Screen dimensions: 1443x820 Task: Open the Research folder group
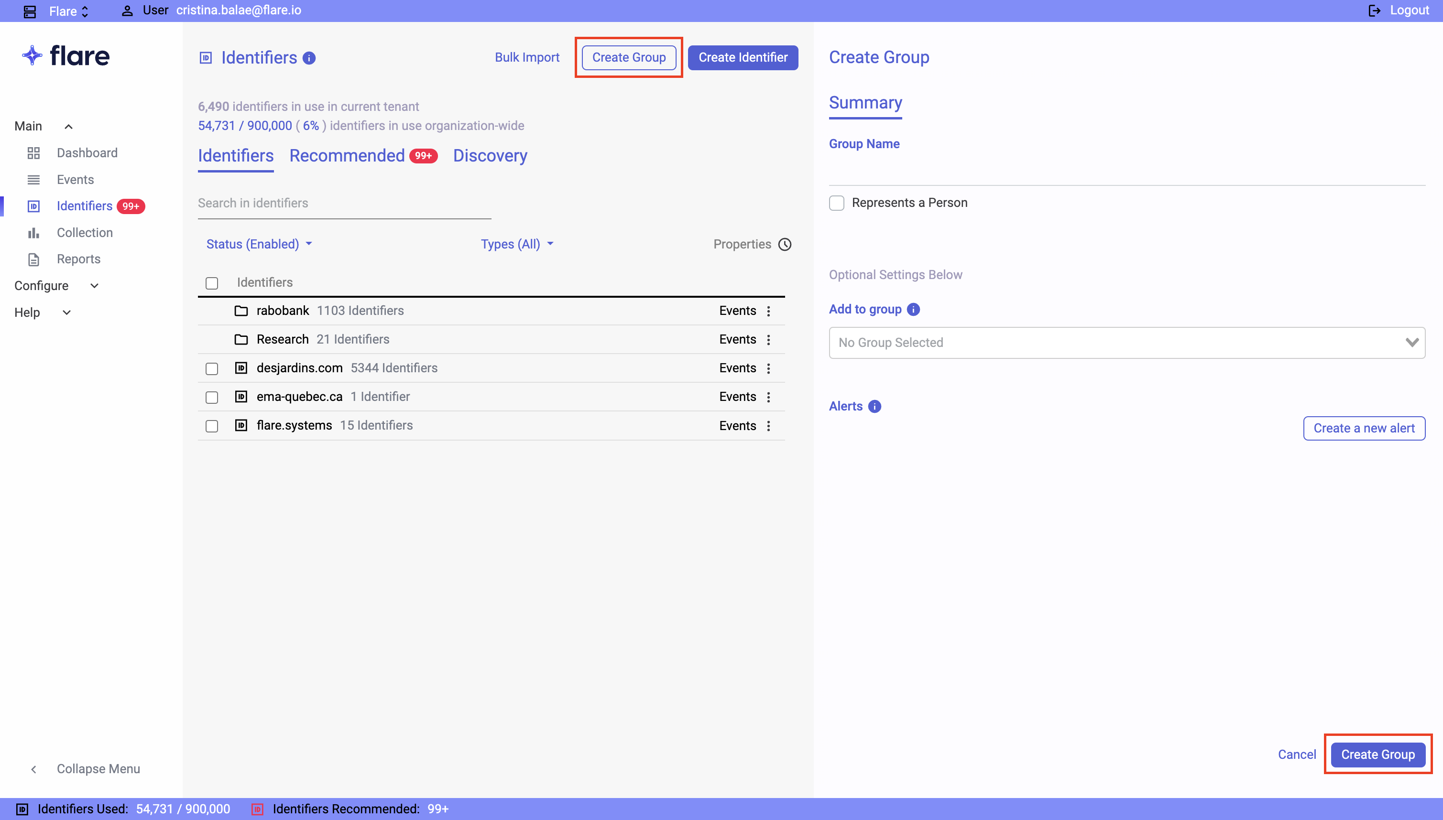click(282, 339)
